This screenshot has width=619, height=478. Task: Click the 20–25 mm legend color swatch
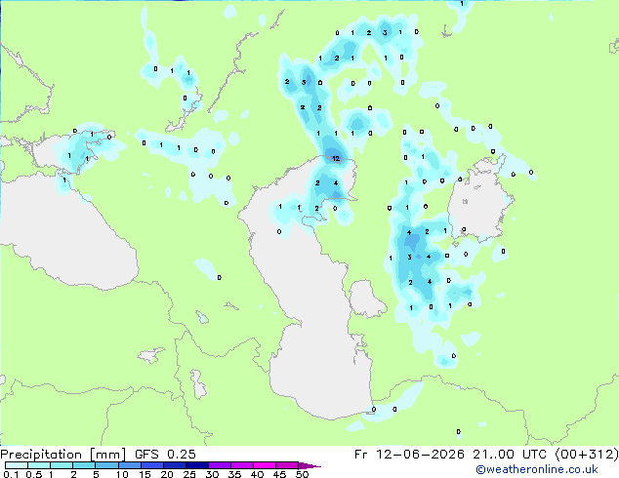point(175,465)
